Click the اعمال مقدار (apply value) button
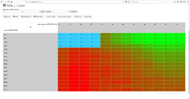The width and height of the screenshot is (190, 99). pyautogui.click(x=74, y=12)
